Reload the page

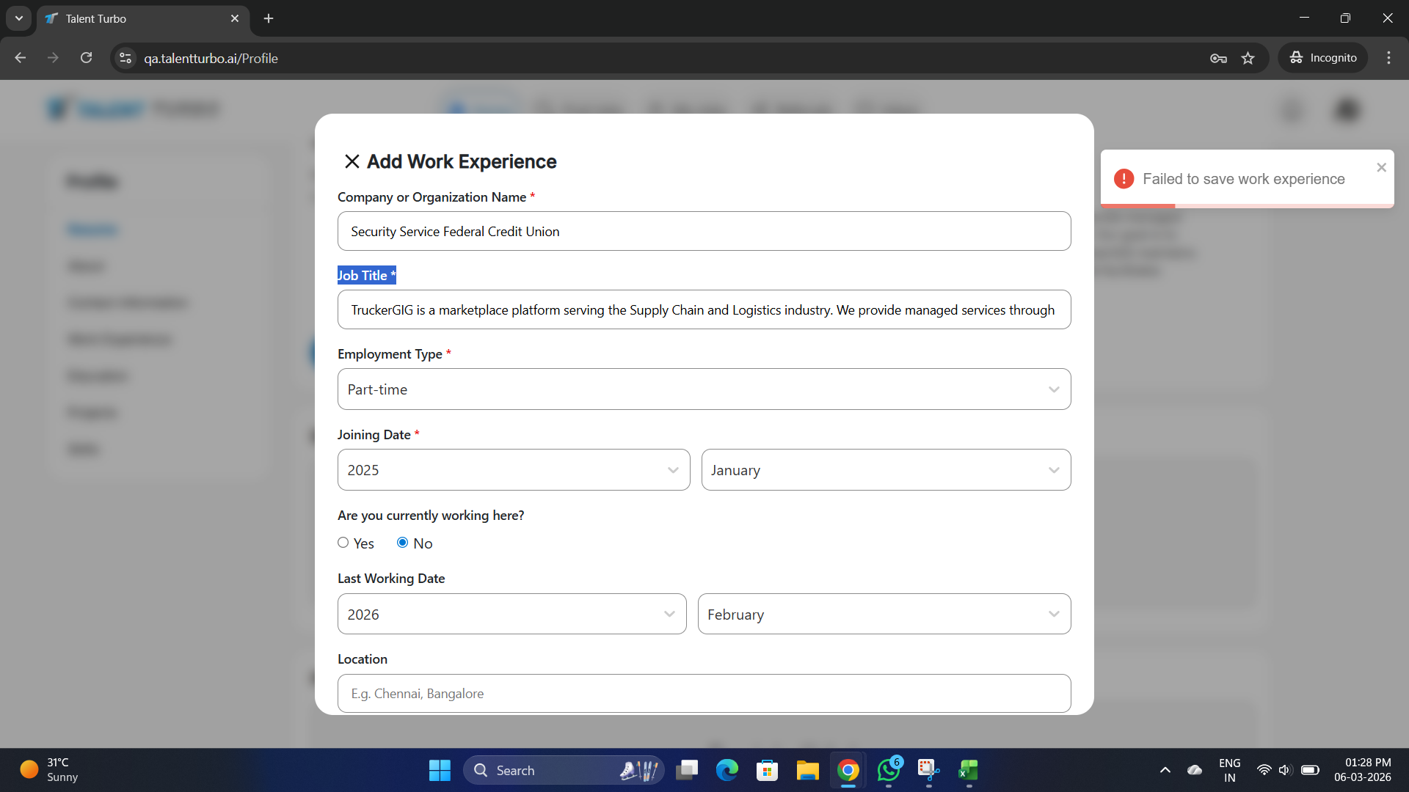coord(86,58)
